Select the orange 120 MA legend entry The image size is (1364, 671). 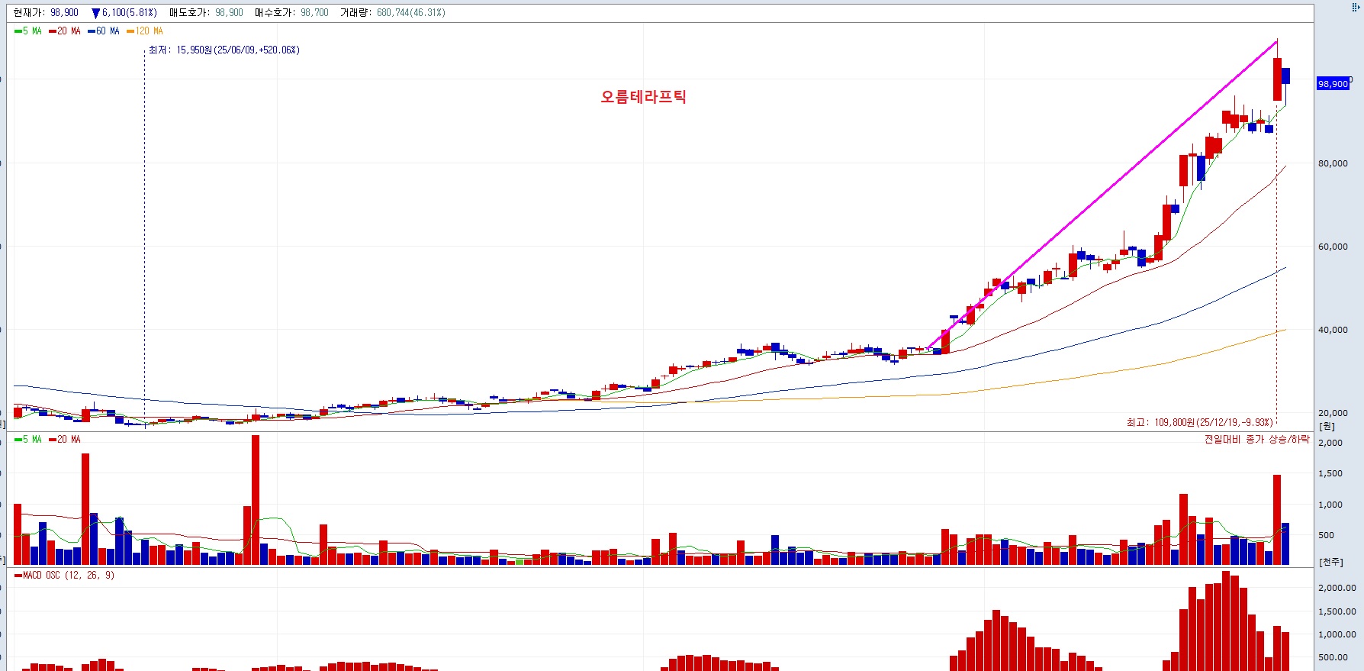pos(145,31)
